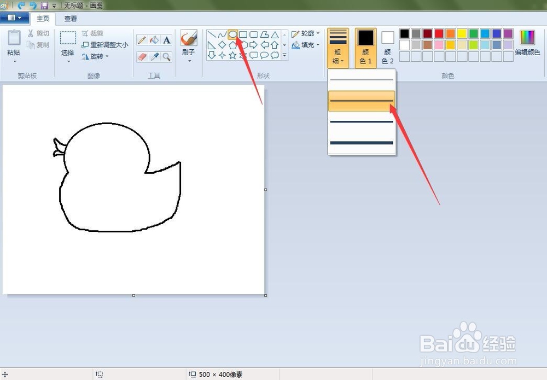
Task: Open the Outline (轮廓) dropdown
Action: tap(306, 33)
